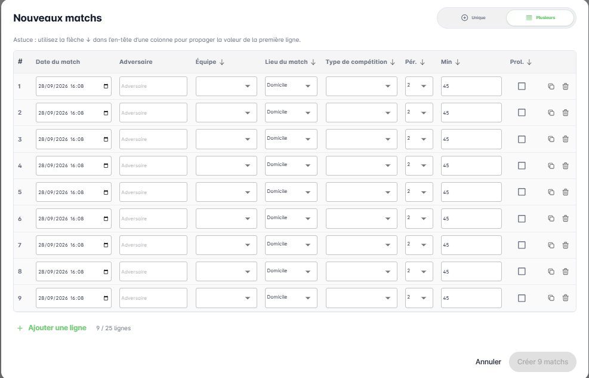Delete row 1 with trash icon
Image resolution: width=589 pixels, height=378 pixels.
(x=565, y=87)
